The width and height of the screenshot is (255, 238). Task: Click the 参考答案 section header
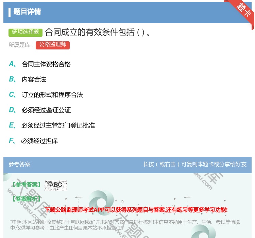[x=19, y=164]
